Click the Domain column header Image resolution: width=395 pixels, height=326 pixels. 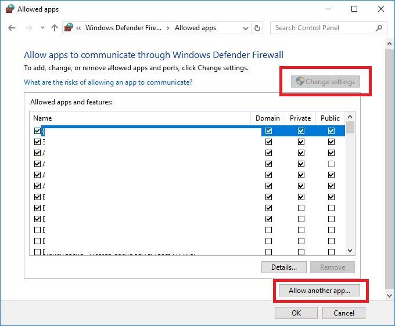tap(268, 118)
